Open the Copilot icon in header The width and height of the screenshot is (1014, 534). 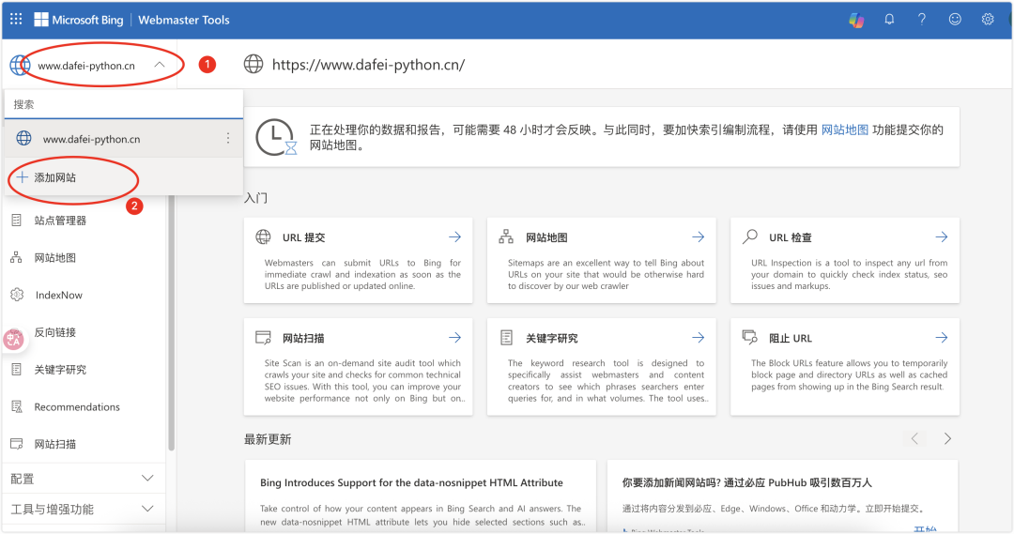(856, 20)
